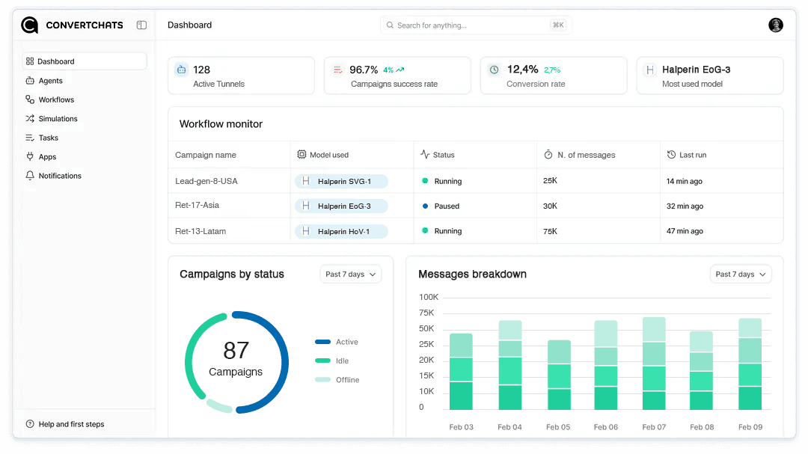This screenshot has width=808, height=454.
Task: Select the Halperin SVG-1 model chip
Action: pos(341,181)
